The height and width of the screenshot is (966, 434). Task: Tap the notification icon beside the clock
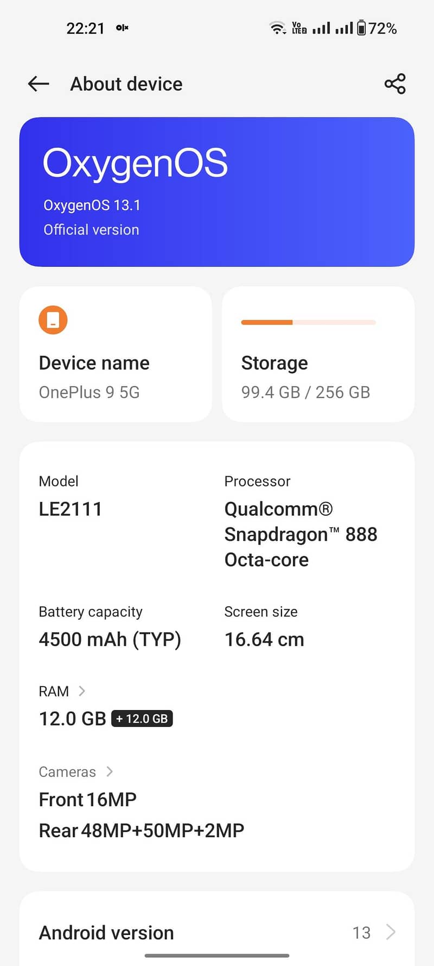pos(122,28)
